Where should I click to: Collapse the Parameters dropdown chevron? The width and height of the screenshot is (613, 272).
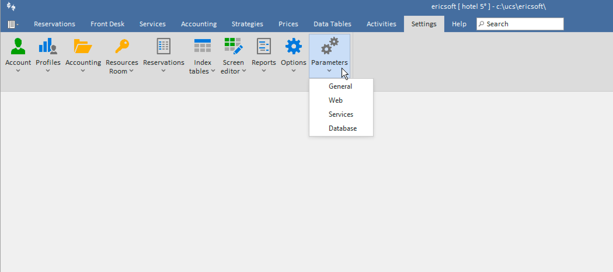329,71
